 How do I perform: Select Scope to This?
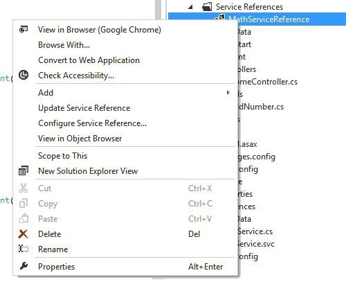point(62,156)
